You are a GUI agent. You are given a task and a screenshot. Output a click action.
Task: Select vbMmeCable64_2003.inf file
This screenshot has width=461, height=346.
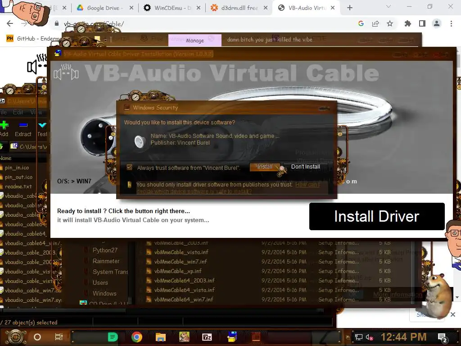point(184,280)
